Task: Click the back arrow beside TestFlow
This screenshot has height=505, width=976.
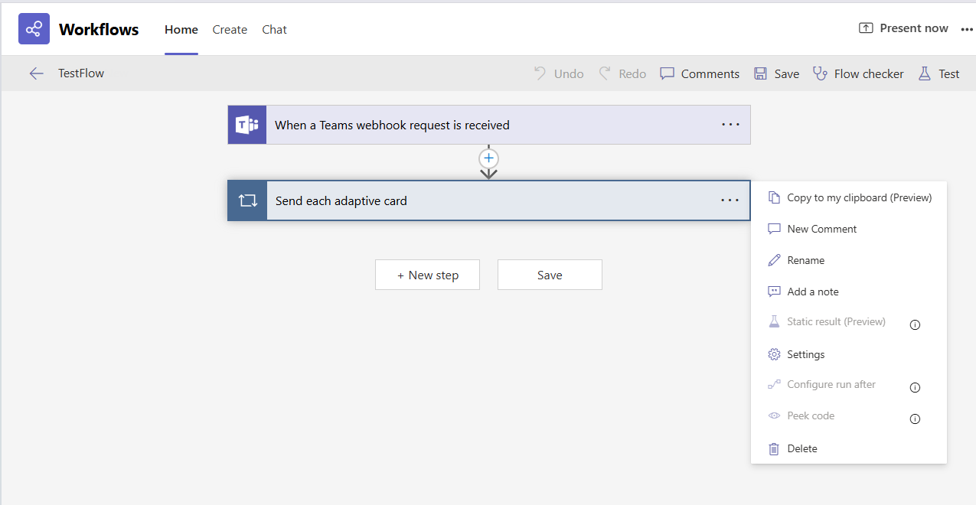Action: click(x=36, y=73)
